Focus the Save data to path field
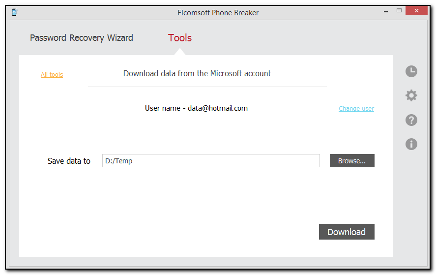This screenshot has width=436, height=275. click(x=211, y=160)
